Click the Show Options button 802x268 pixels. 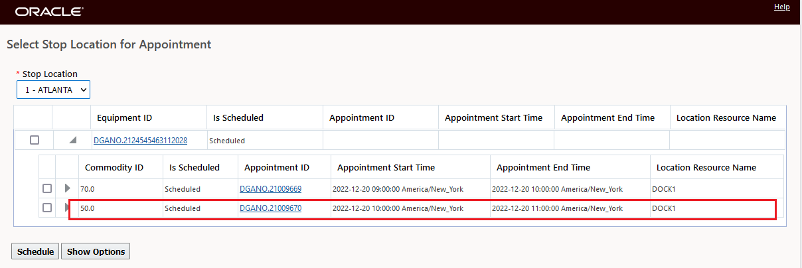pyautogui.click(x=96, y=251)
